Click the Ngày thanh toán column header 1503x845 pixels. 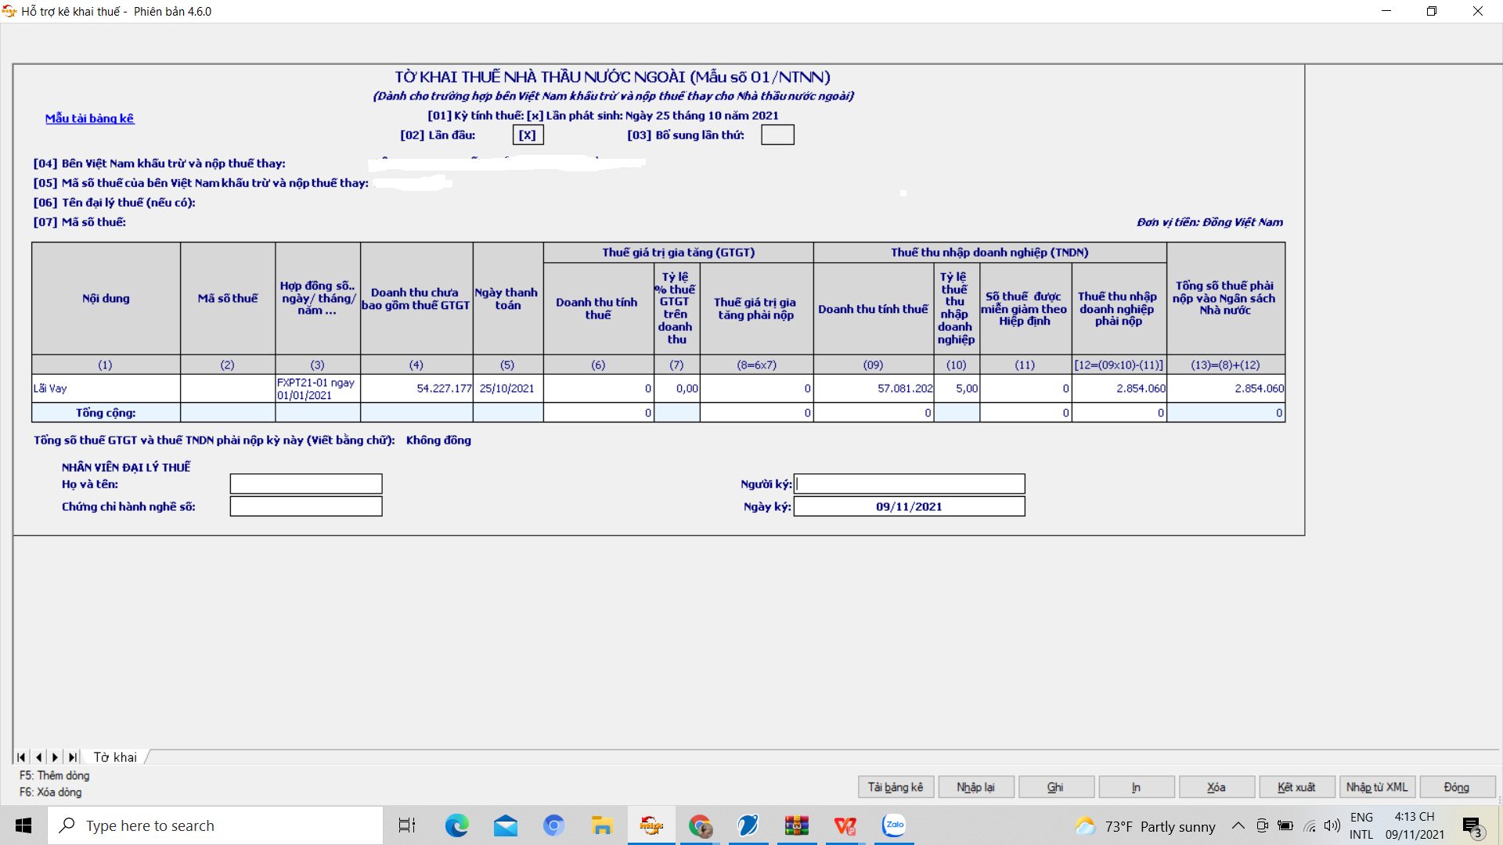[x=508, y=298]
